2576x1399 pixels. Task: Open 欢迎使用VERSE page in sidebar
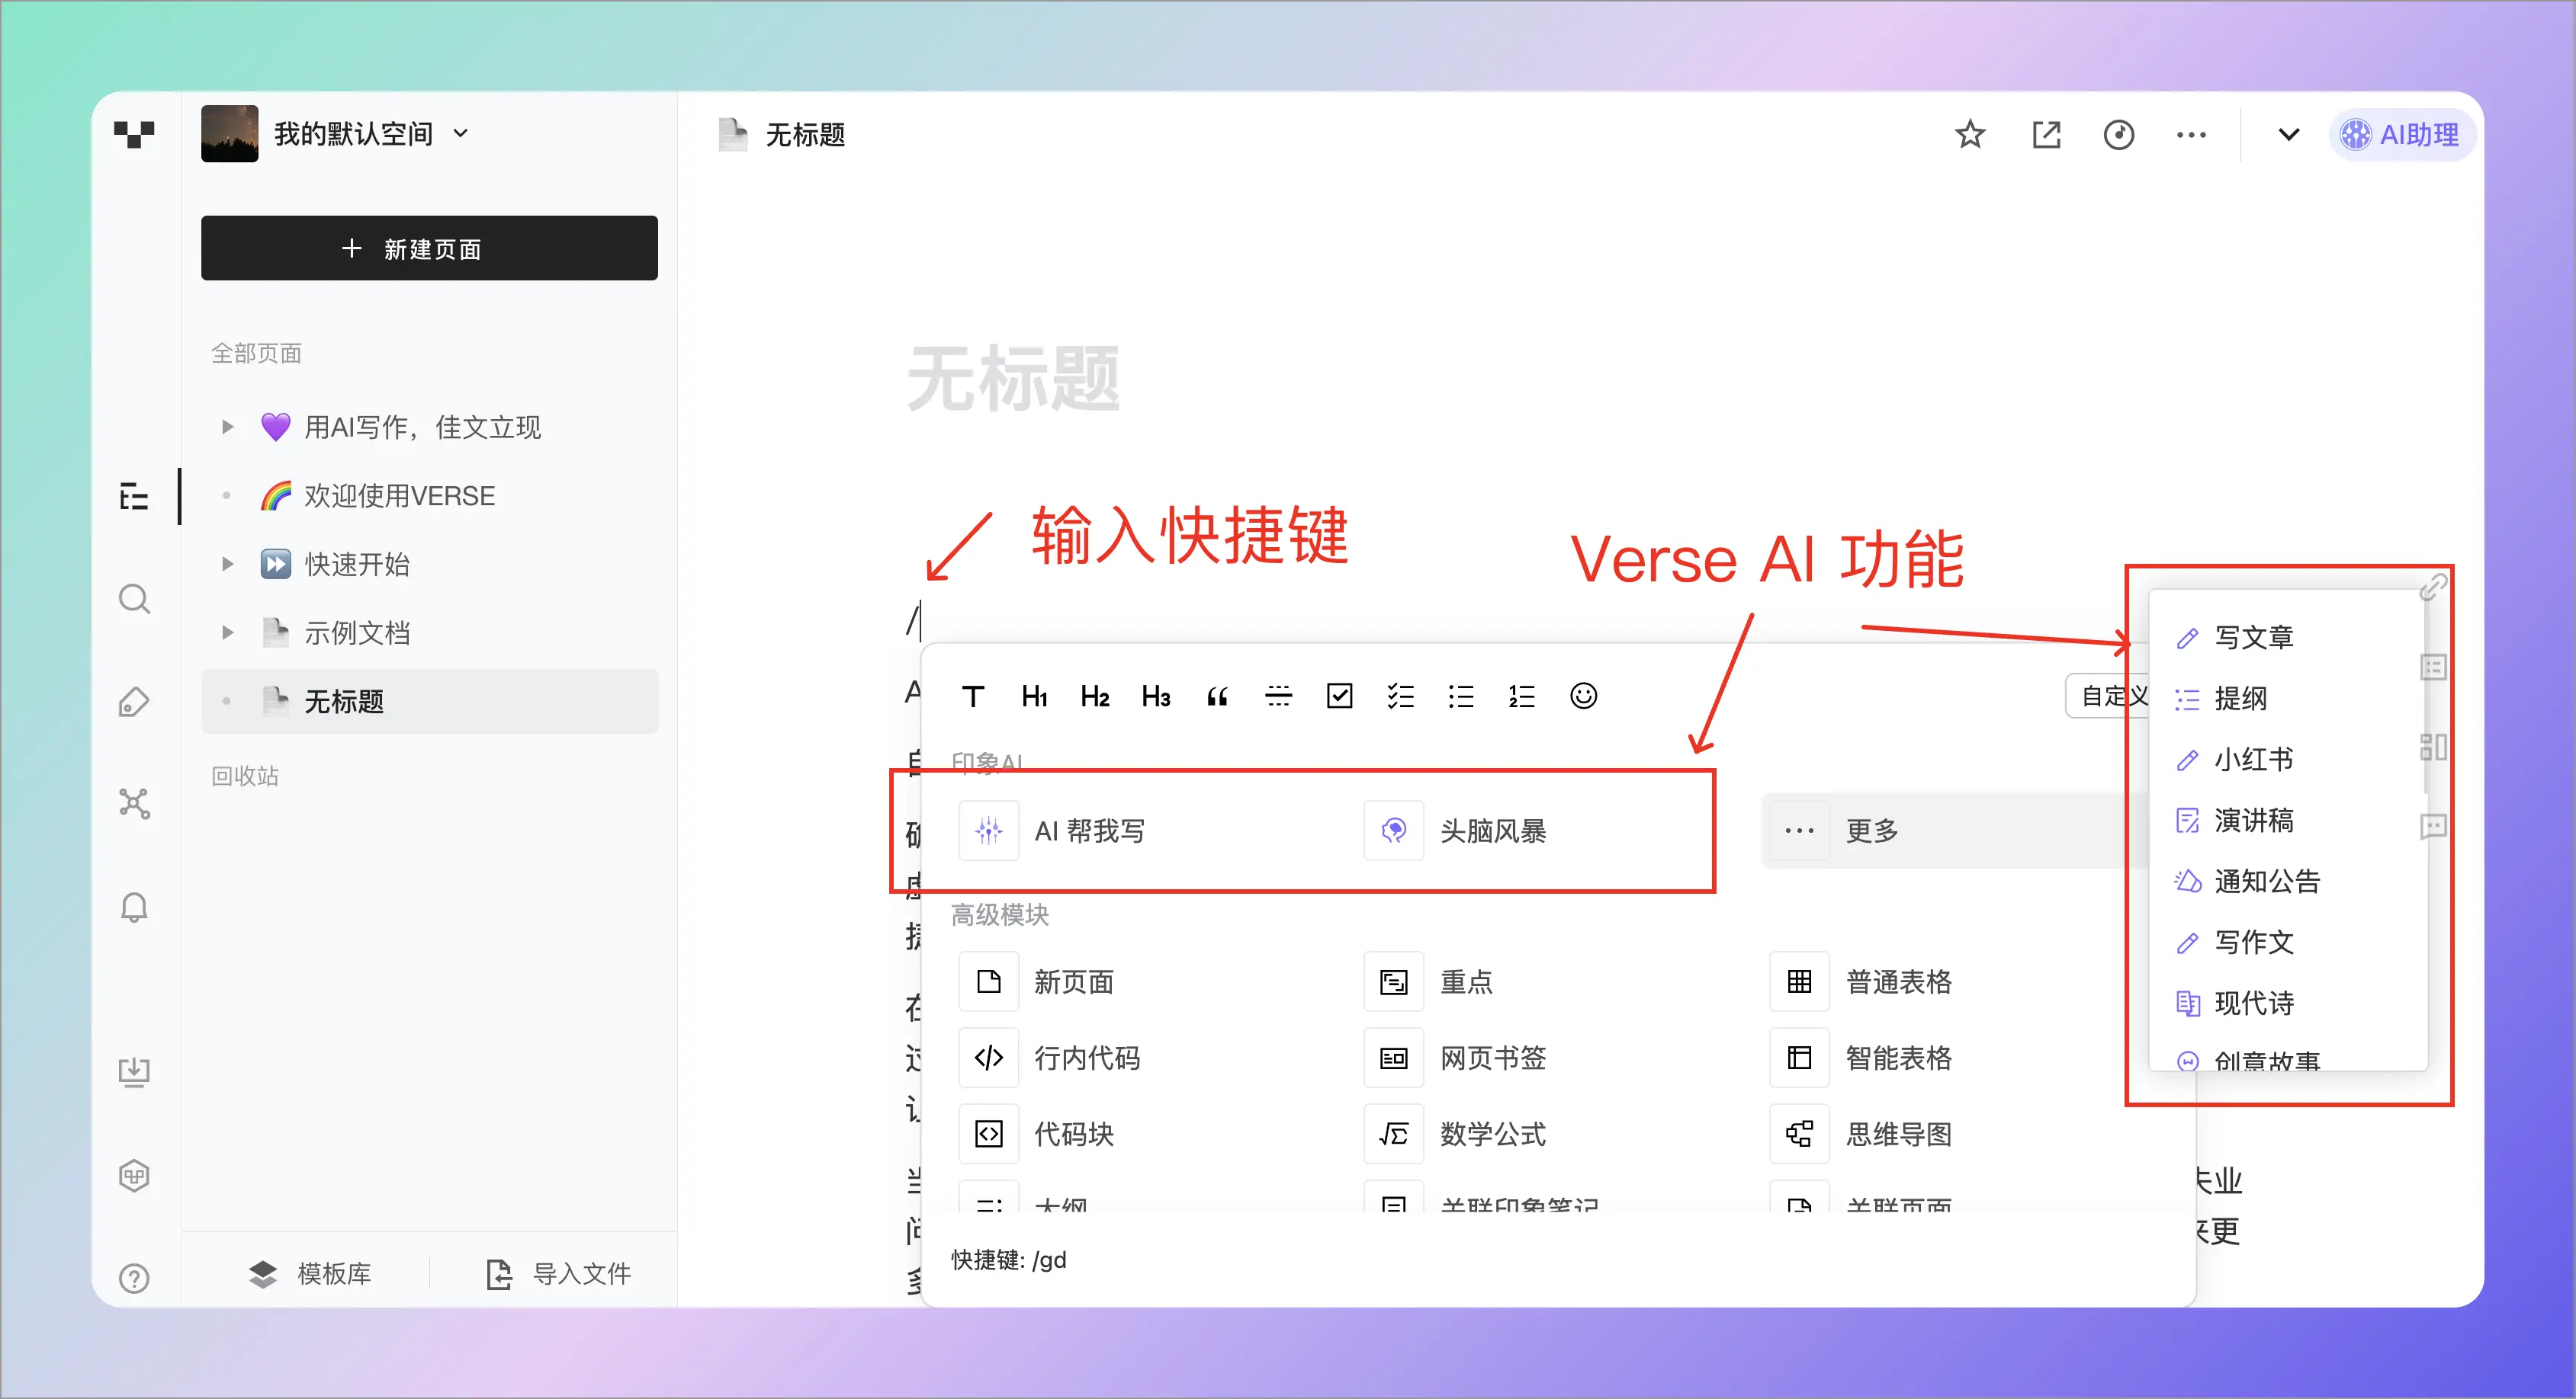click(x=399, y=495)
